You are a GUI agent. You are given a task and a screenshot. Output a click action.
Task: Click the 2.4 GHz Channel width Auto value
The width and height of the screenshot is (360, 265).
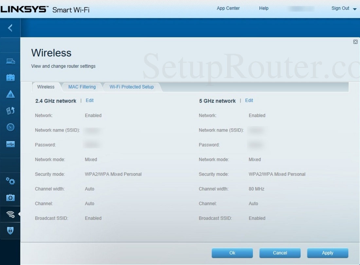90,189
